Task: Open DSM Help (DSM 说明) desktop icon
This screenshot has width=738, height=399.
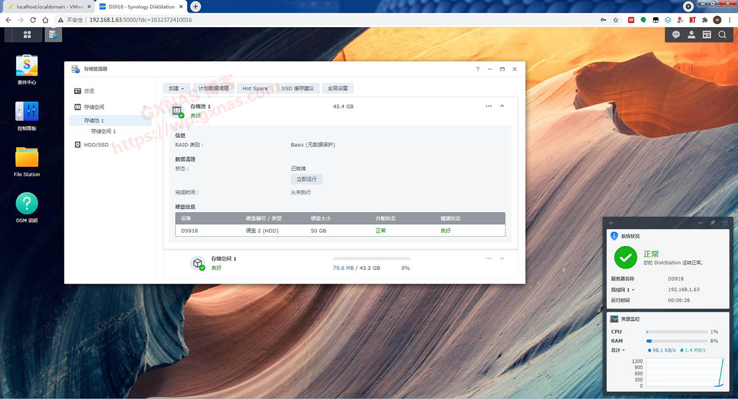Action: [26, 203]
